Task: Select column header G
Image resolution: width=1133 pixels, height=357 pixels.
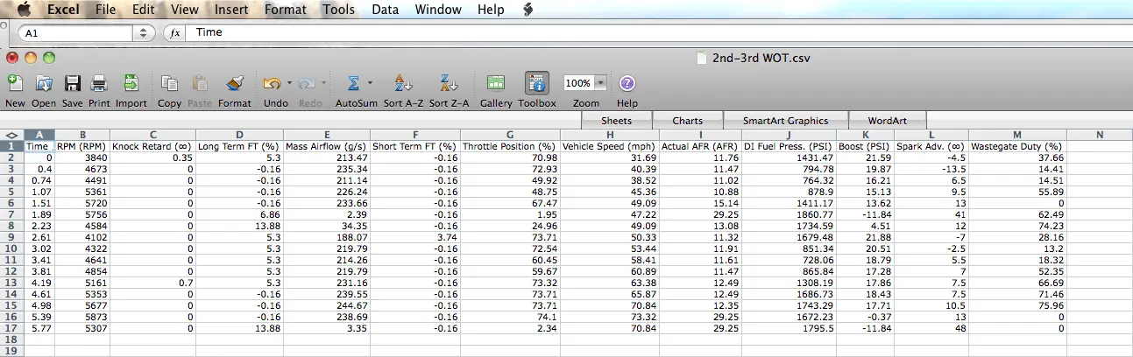Action: [510, 134]
